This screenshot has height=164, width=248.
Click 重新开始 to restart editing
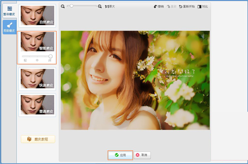pos(187,7)
